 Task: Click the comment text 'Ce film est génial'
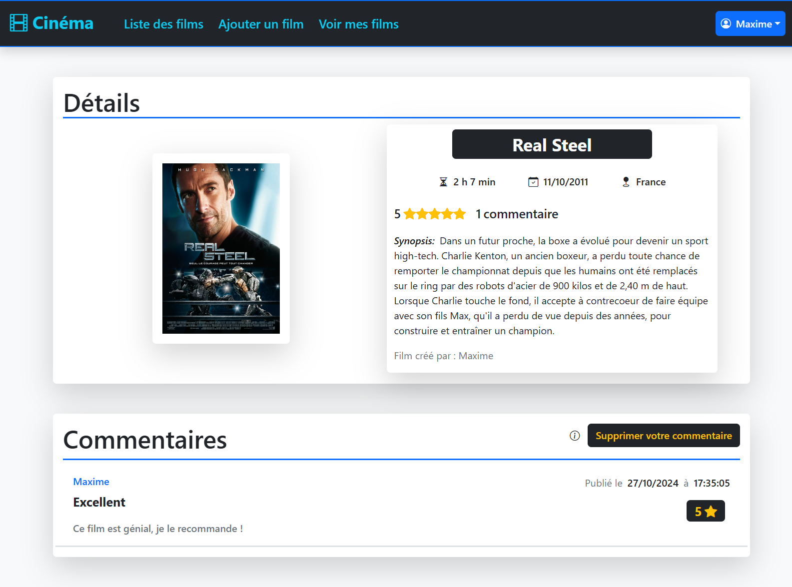pos(158,529)
